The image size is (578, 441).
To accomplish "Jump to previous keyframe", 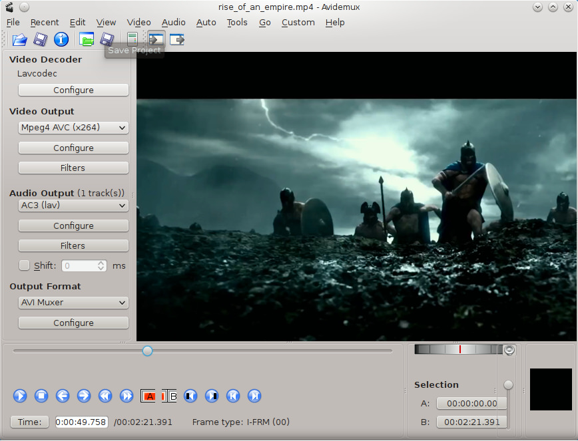I will tap(105, 396).
